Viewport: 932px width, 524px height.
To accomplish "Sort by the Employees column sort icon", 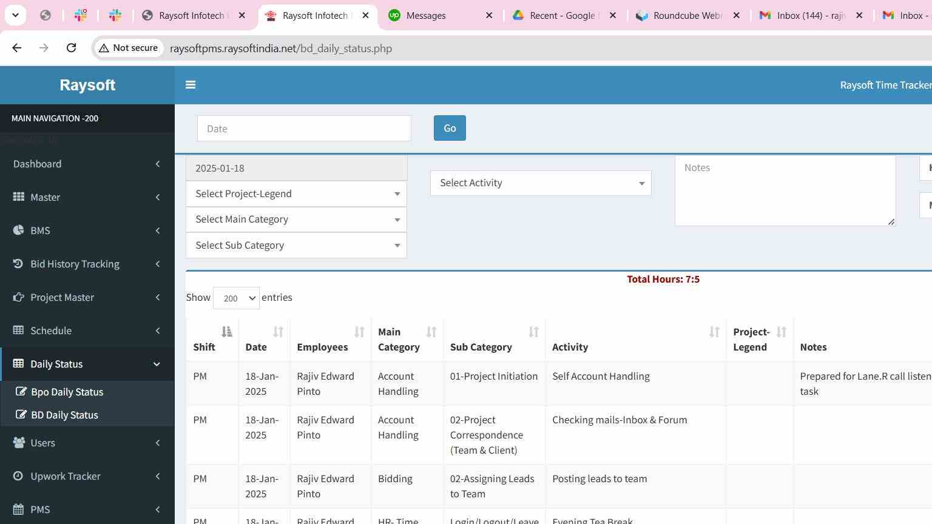I will click(x=359, y=332).
